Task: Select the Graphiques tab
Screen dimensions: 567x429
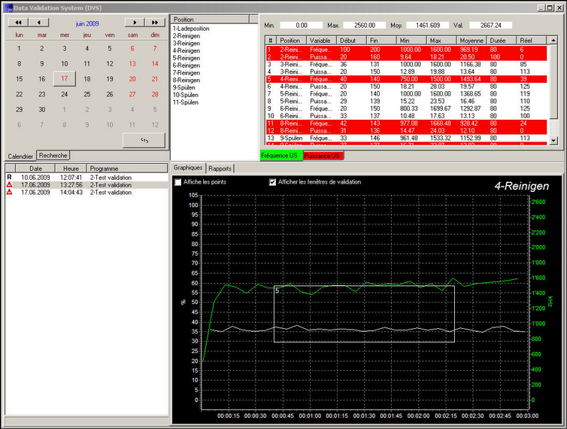Action: pyautogui.click(x=188, y=168)
